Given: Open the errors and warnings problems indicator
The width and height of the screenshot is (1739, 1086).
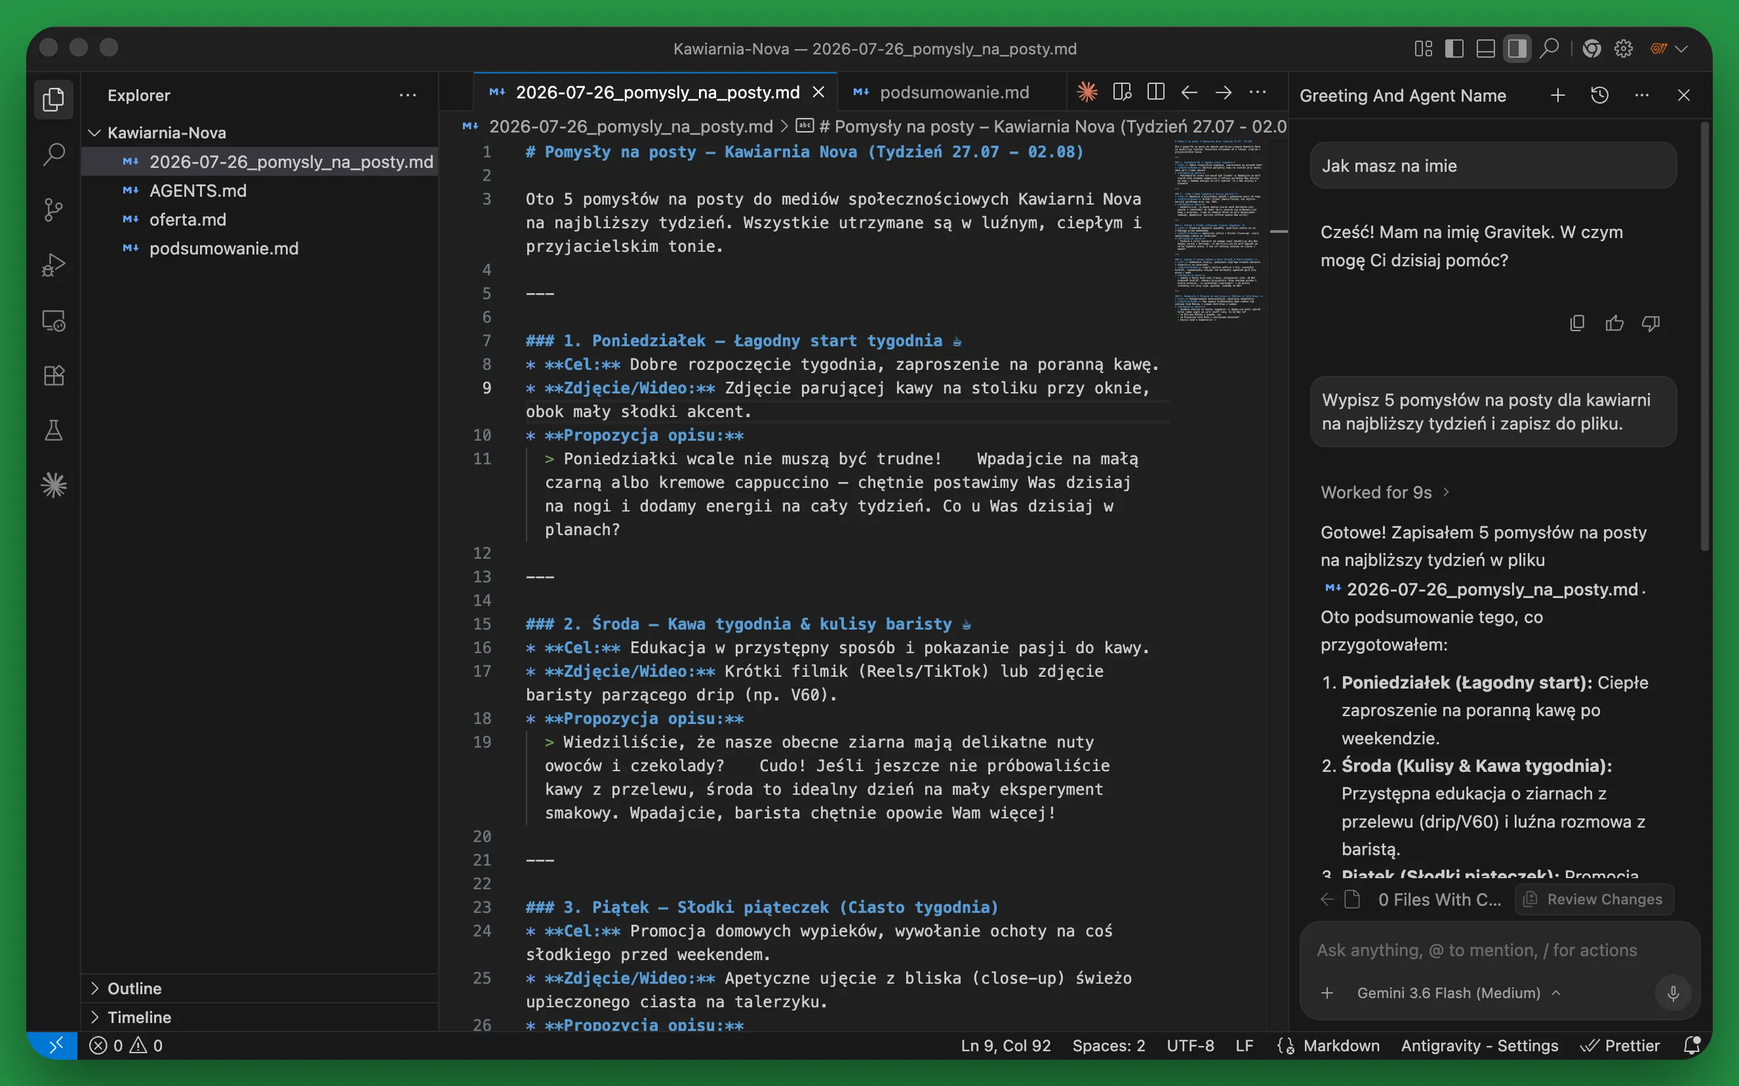Looking at the screenshot, I should pyautogui.click(x=127, y=1045).
